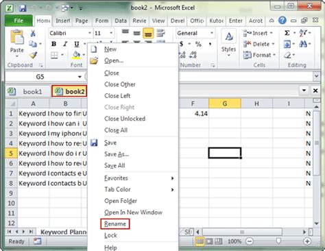Click the AutoSum sigma icon

pos(287,33)
